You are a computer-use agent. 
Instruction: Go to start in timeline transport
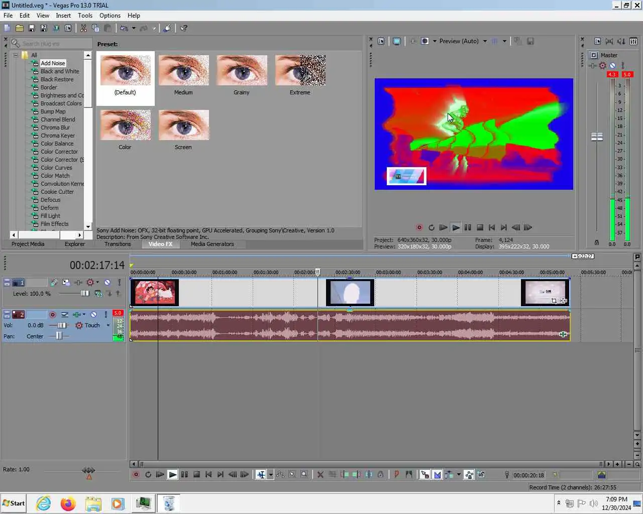tap(208, 474)
